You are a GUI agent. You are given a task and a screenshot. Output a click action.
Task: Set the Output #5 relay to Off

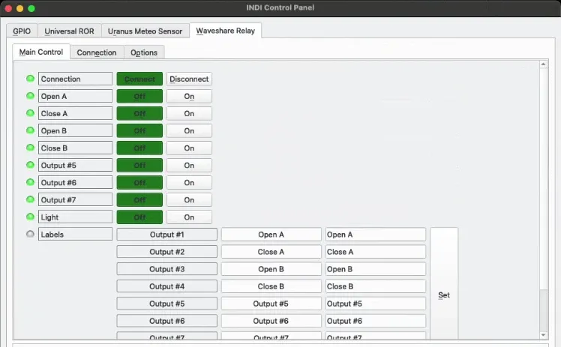tap(139, 166)
